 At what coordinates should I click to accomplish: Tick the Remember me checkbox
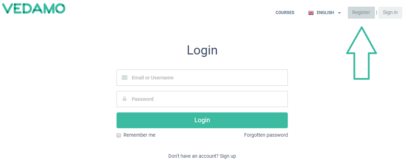pos(119,135)
